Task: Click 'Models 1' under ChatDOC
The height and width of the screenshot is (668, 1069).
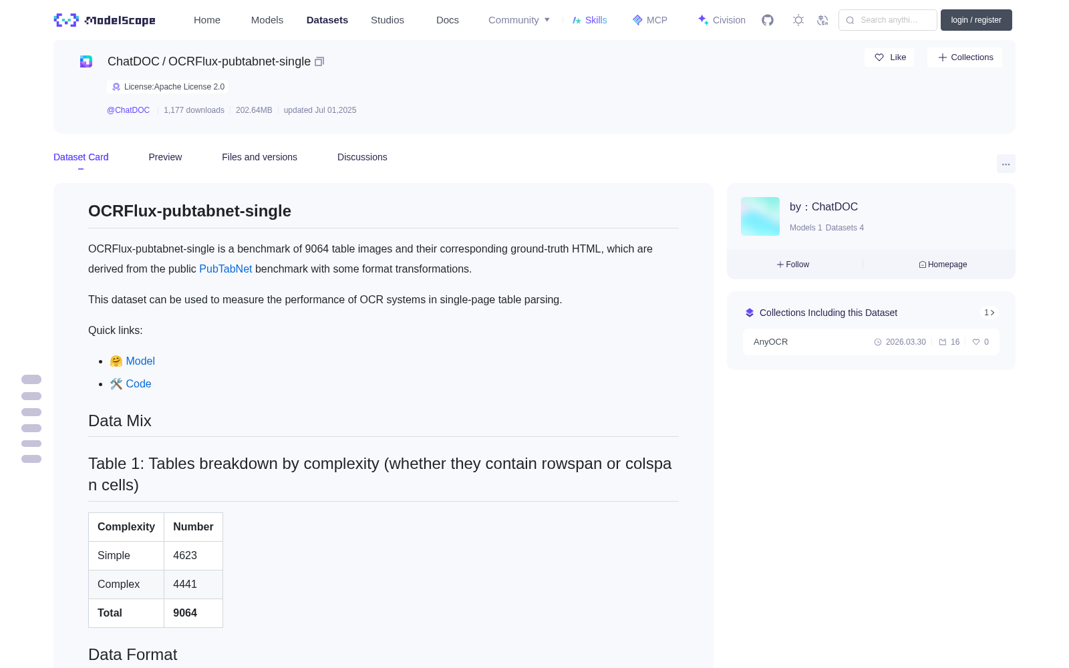Action: pyautogui.click(x=806, y=228)
